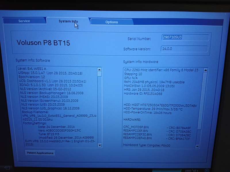The height and width of the screenshot is (172, 230).
Task: Select NLS Version (MEAS) line
Action: (44, 97)
